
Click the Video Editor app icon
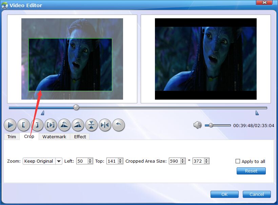(5, 5)
